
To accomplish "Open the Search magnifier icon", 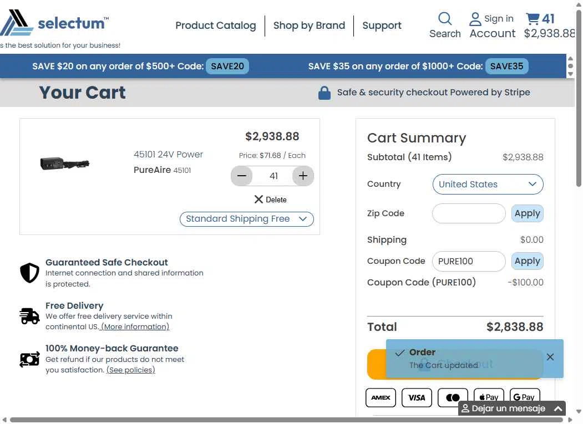I will [x=445, y=19].
